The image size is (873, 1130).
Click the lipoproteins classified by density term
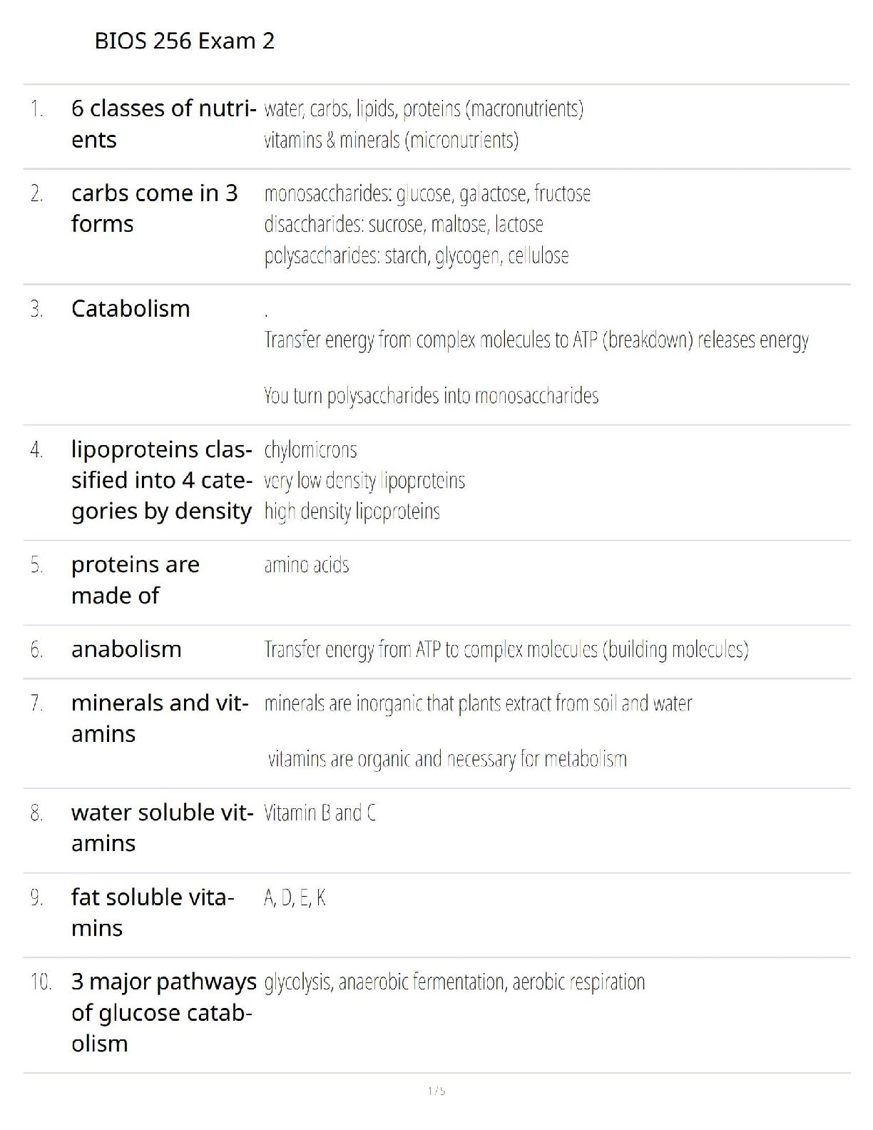pos(161,480)
